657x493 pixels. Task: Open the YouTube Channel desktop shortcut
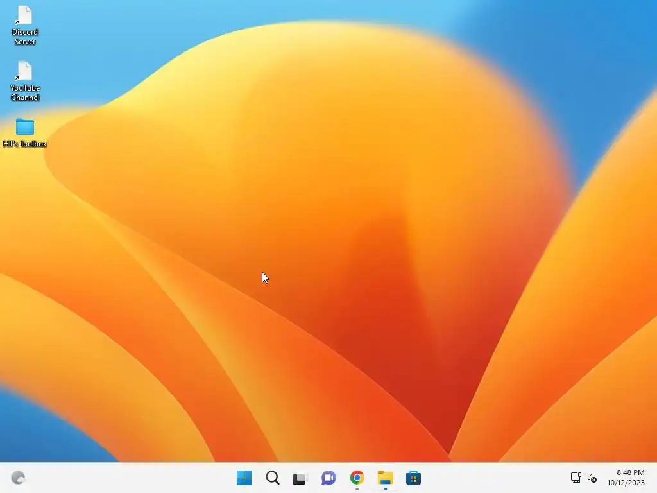click(25, 81)
